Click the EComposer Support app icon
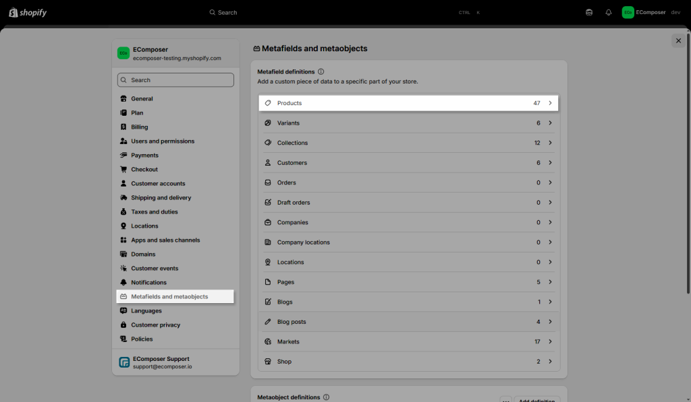Image resolution: width=691 pixels, height=402 pixels. (124, 362)
